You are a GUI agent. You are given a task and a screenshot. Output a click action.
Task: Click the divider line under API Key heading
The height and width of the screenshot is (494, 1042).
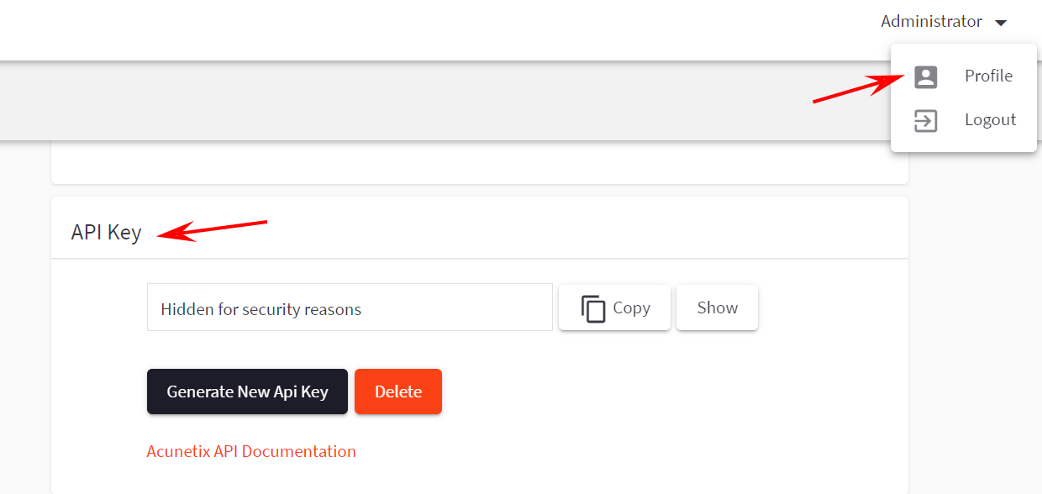click(479, 259)
